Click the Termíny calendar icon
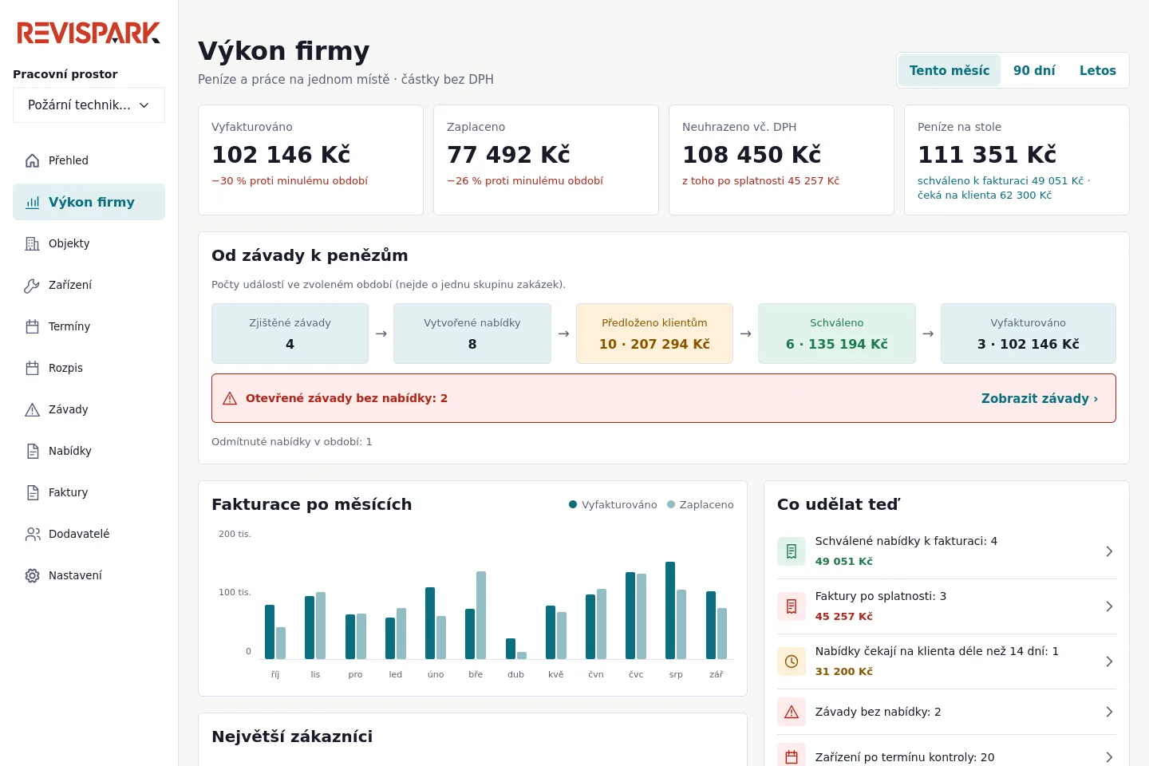This screenshot has width=1149, height=766. click(33, 326)
